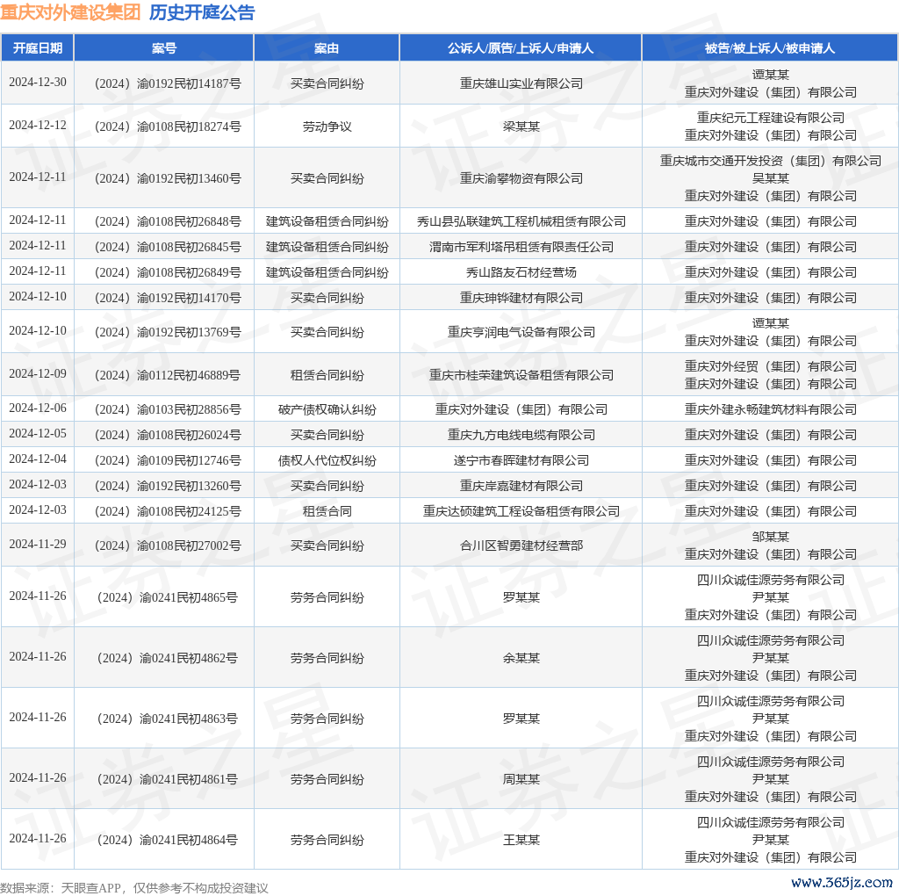Click the 开庭日期 column header

pos(38,48)
